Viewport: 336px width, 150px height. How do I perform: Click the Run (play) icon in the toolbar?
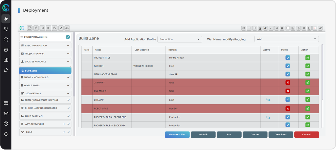coord(48,28)
